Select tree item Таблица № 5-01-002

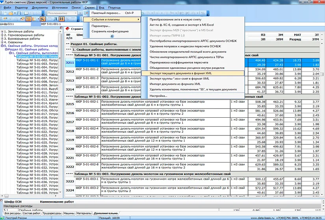pos(37,60)
